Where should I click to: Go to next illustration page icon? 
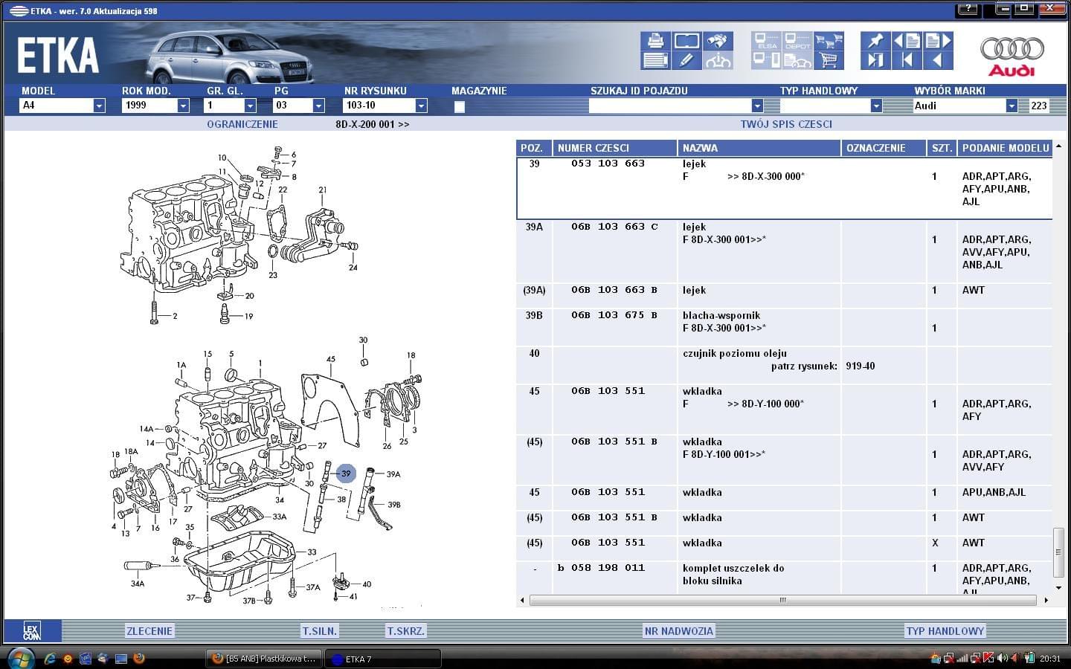[x=938, y=41]
